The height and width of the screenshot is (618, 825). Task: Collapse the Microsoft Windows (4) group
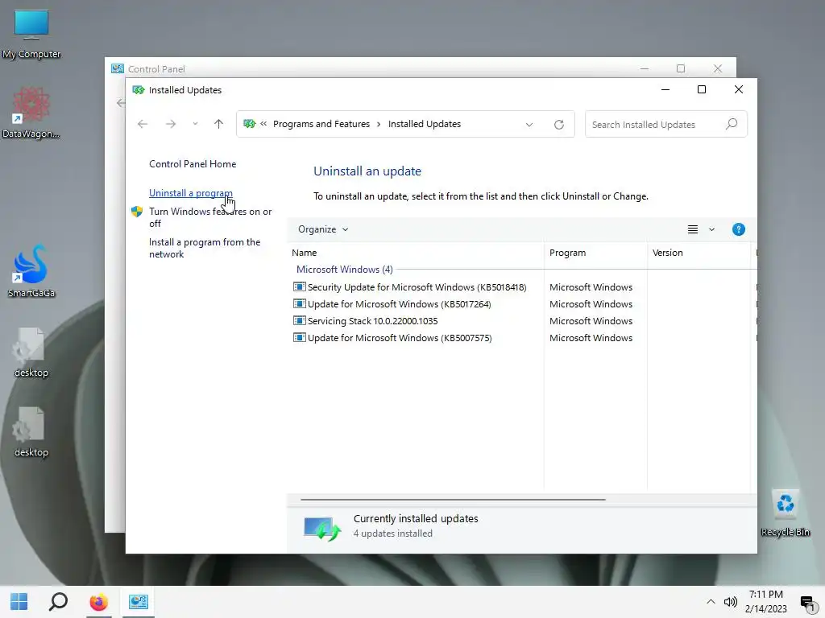[345, 269]
